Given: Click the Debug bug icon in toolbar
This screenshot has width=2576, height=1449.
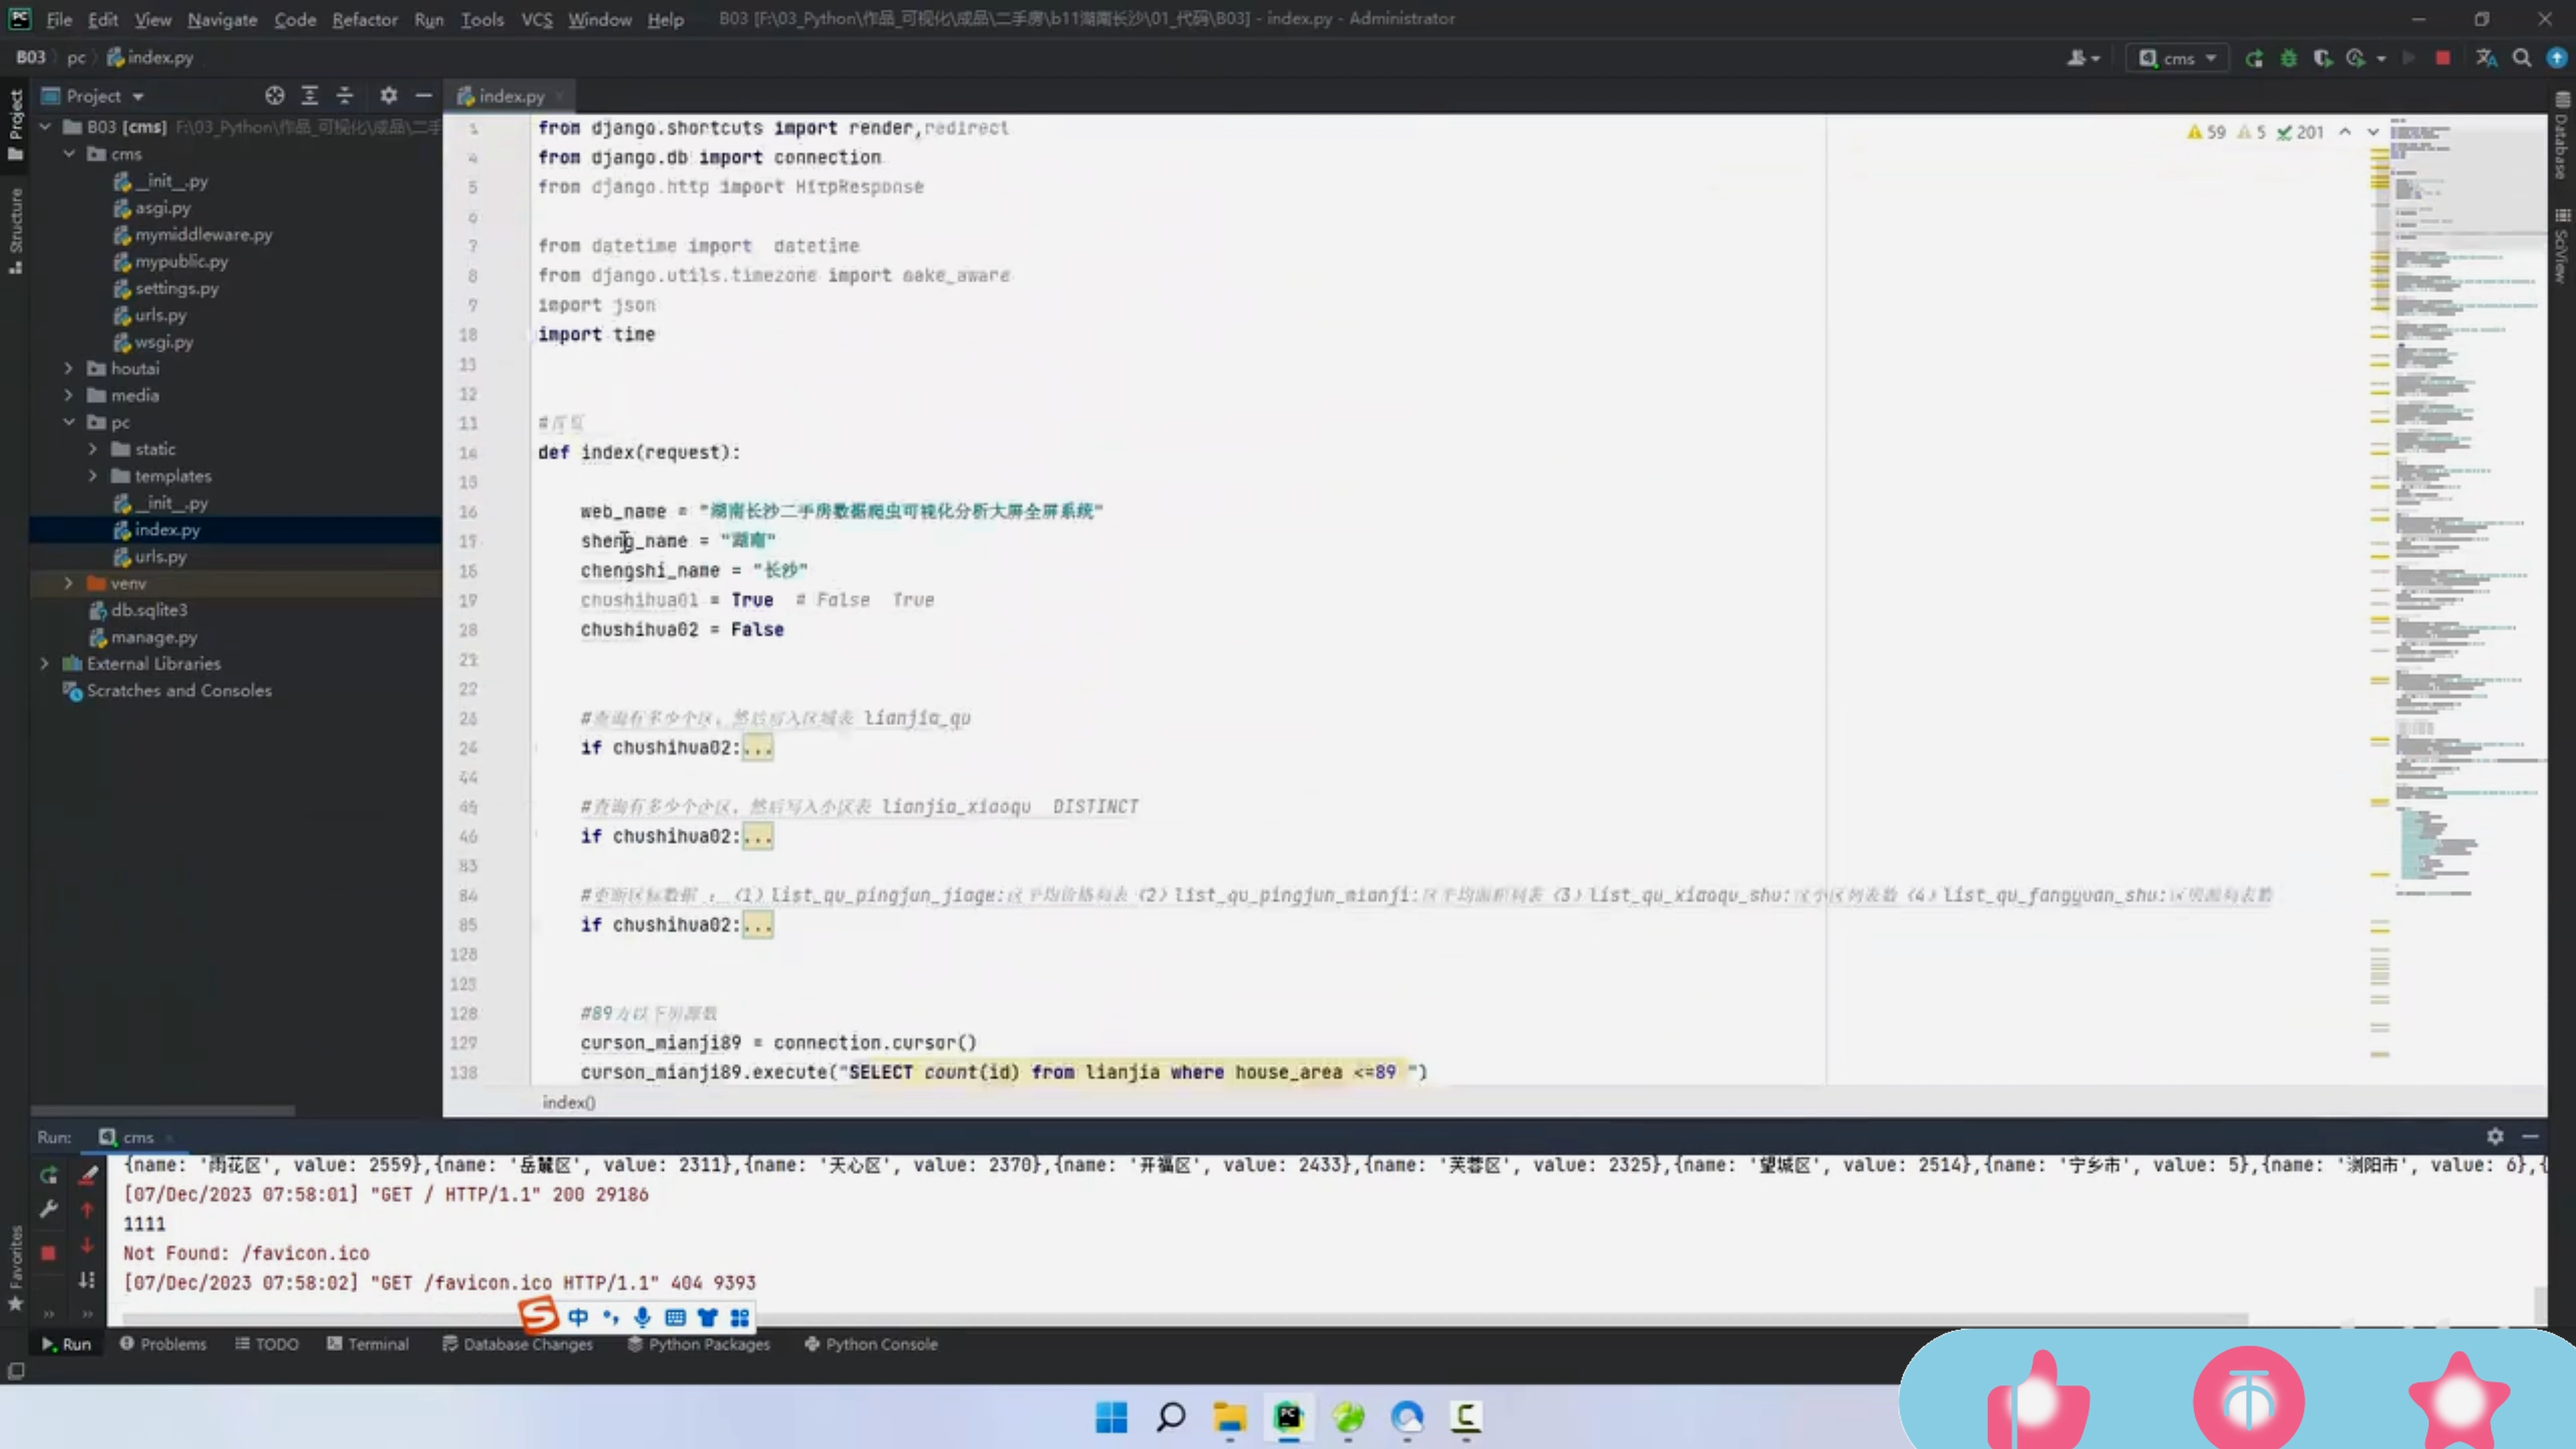Looking at the screenshot, I should (x=2288, y=58).
